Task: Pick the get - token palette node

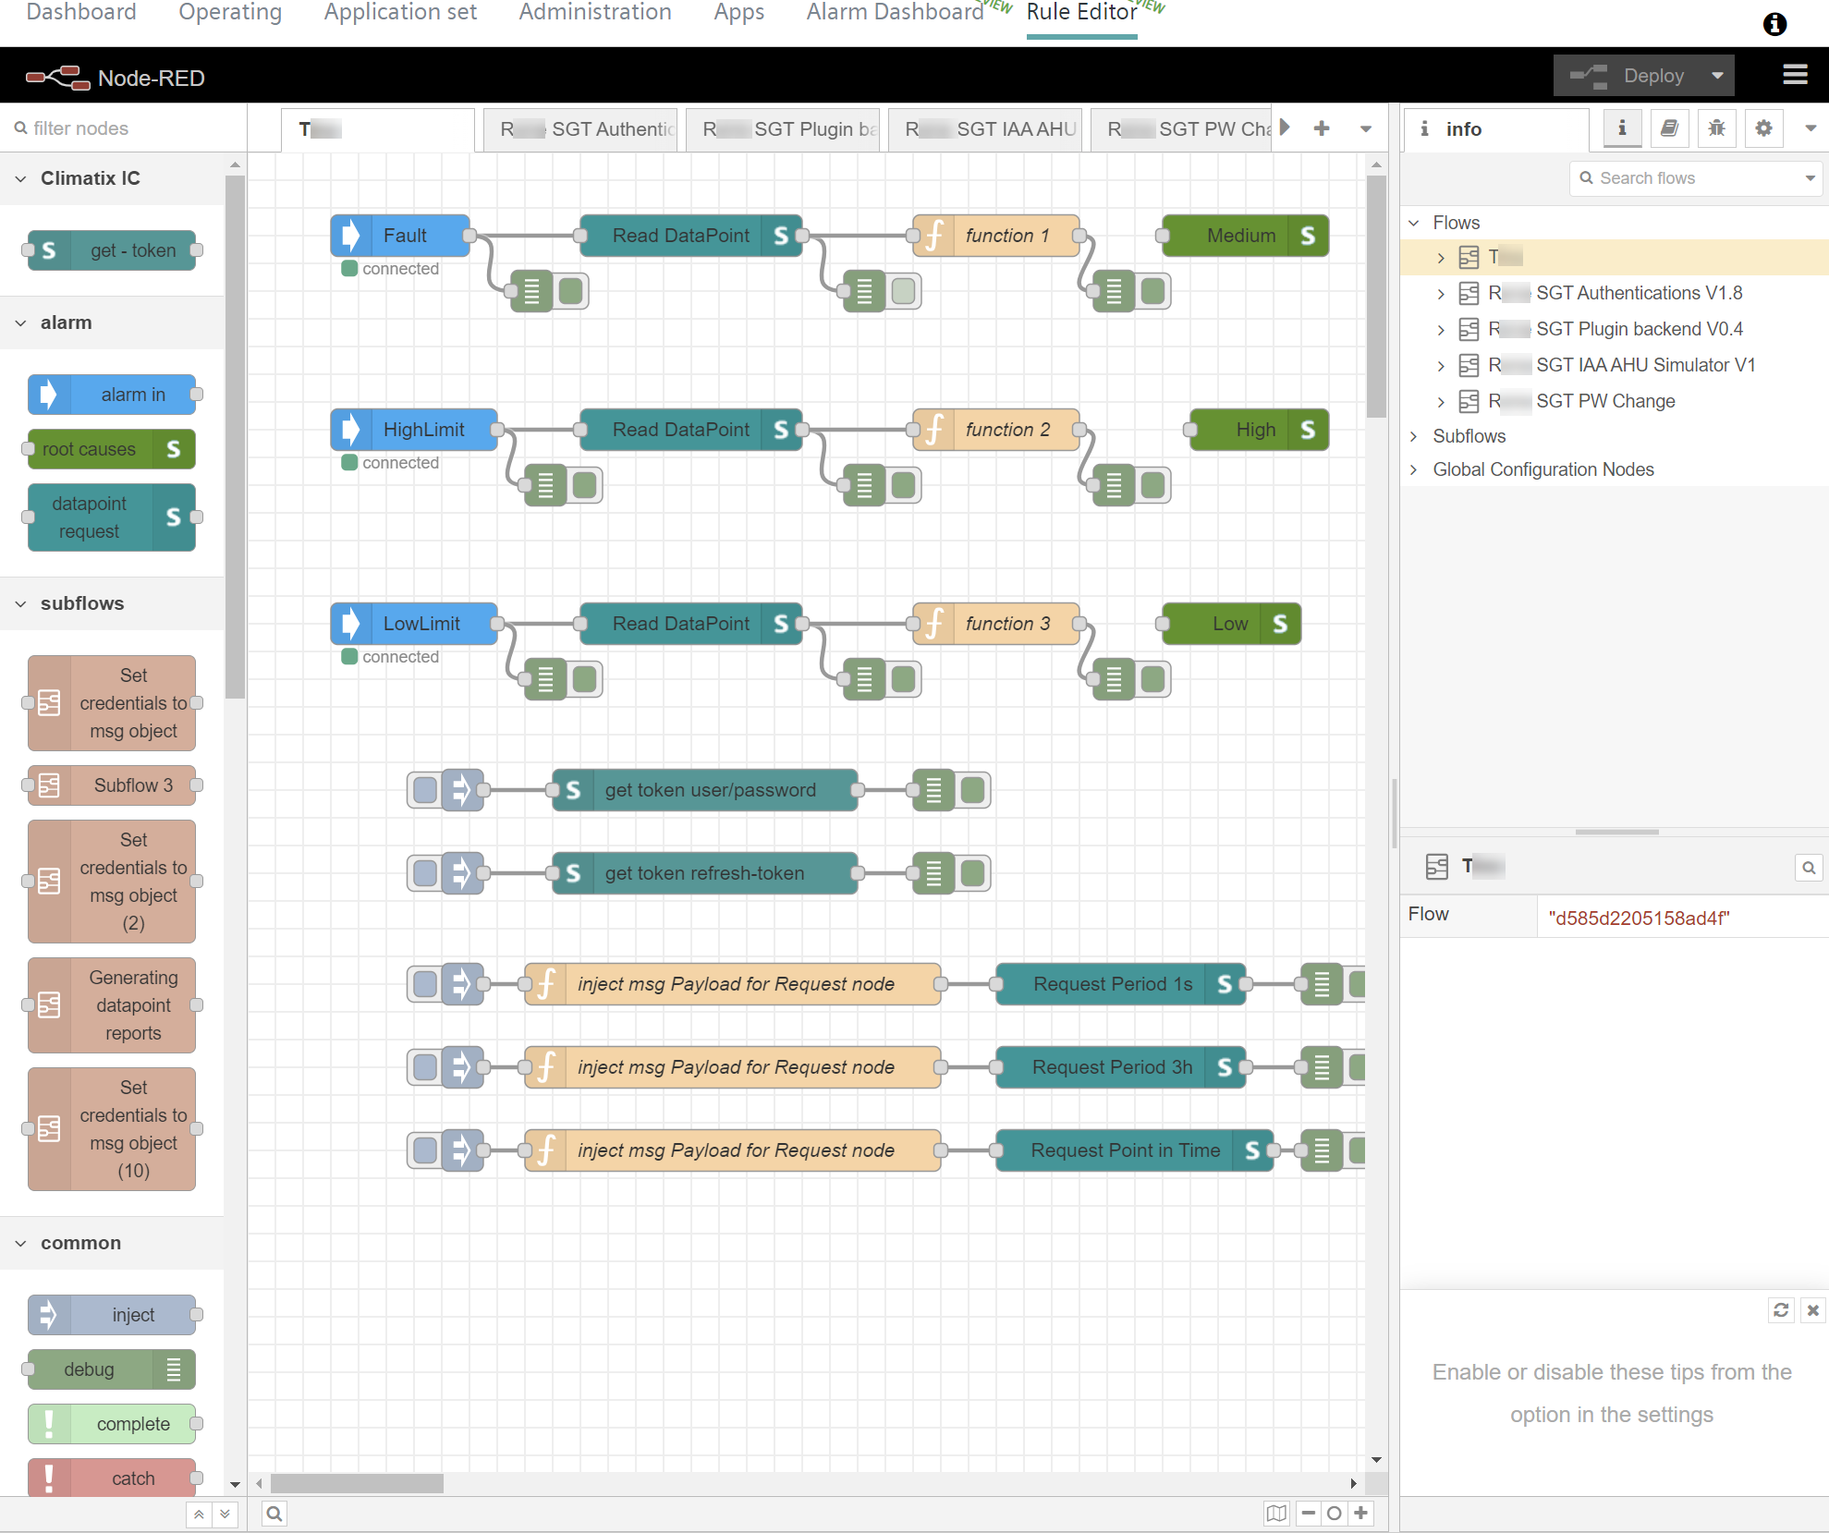Action: pos(112,250)
